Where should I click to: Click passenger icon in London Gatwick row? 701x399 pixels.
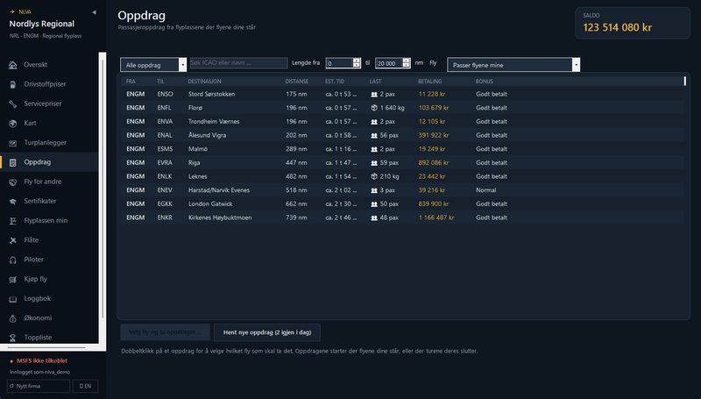point(374,204)
